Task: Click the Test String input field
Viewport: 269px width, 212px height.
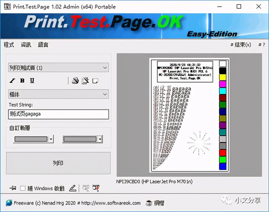Action: coord(58,114)
